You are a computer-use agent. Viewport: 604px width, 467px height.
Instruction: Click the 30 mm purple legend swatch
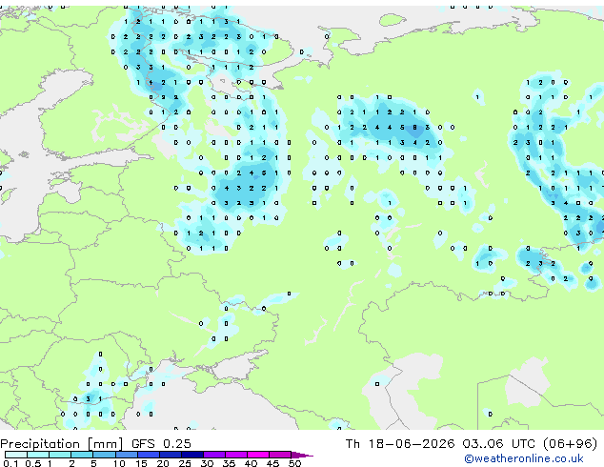(214, 455)
